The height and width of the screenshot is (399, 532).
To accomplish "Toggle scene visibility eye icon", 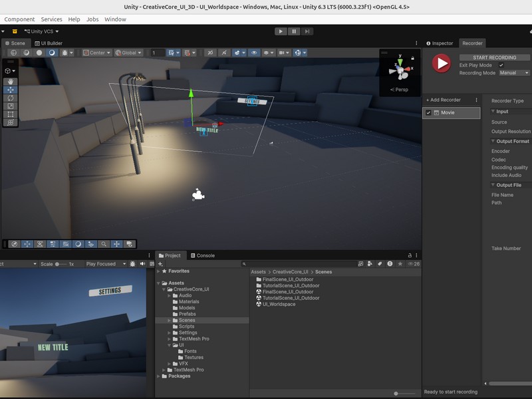I will (x=254, y=53).
